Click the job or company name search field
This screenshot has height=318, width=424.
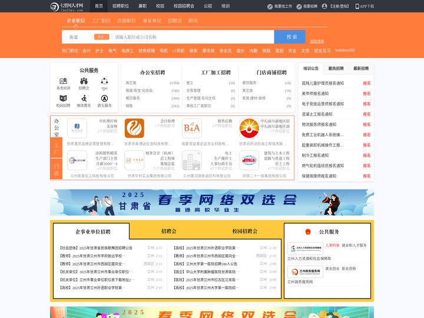[x=193, y=37]
